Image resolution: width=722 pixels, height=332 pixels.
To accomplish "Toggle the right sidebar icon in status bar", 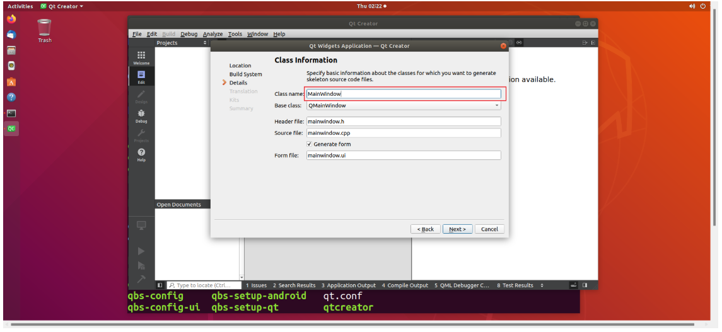I will [x=585, y=285].
